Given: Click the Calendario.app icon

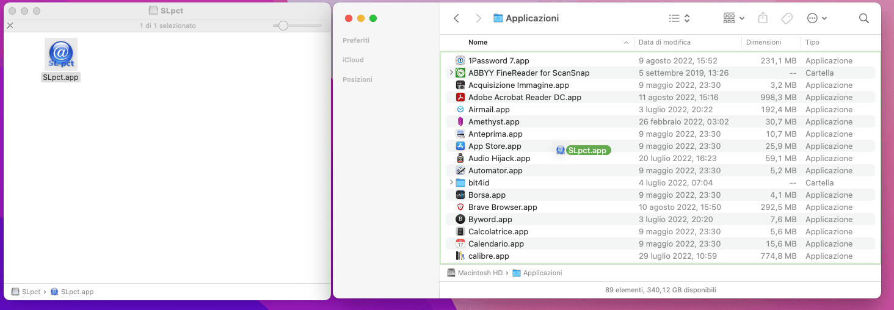Looking at the screenshot, I should (460, 243).
